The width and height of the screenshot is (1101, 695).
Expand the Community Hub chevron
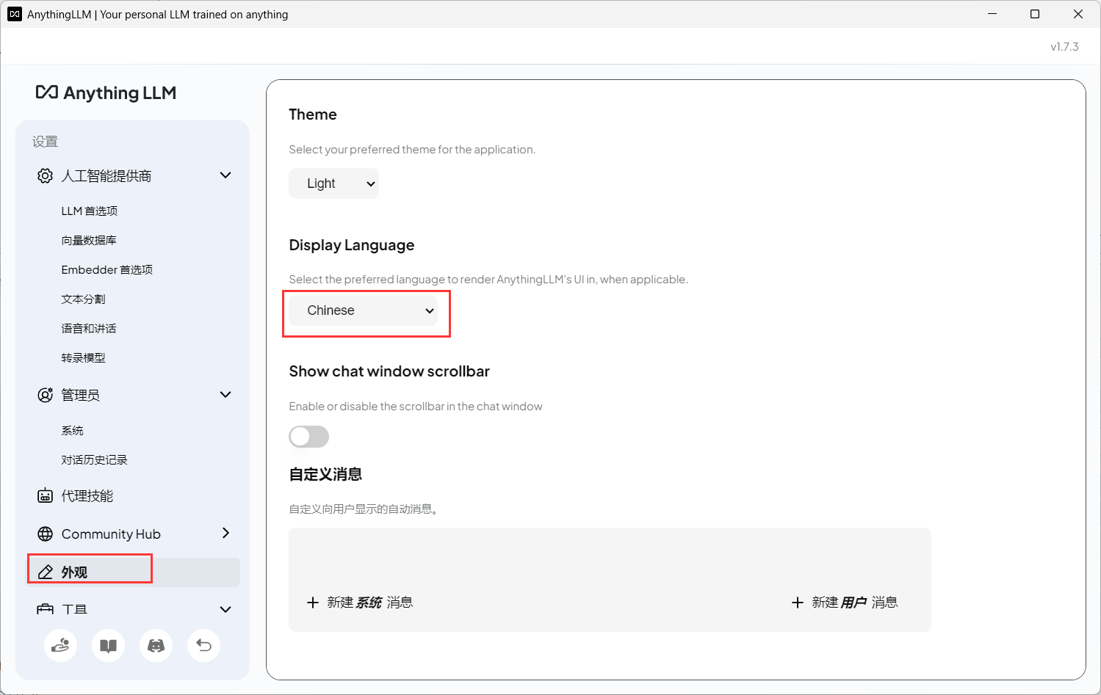tap(225, 533)
